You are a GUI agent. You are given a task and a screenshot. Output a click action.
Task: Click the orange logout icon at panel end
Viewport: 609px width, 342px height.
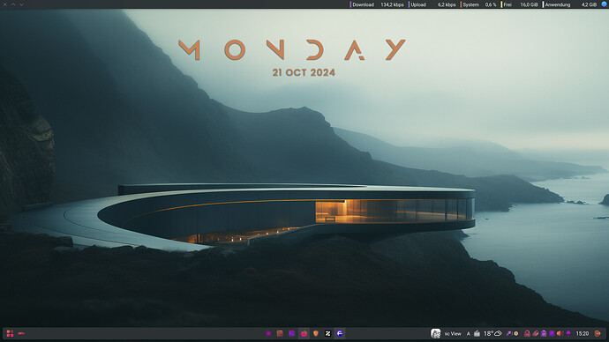point(598,333)
